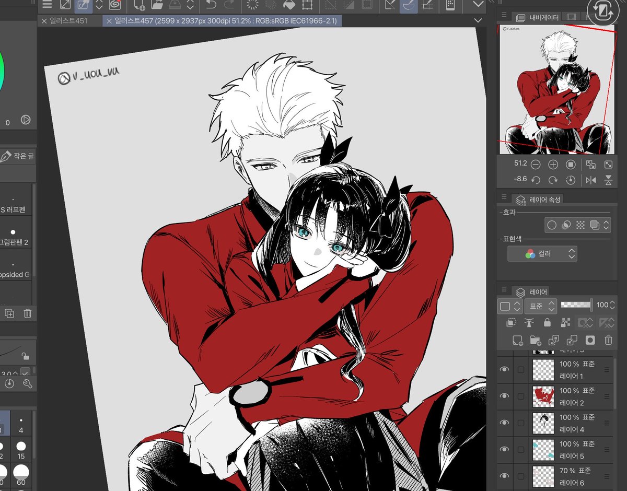Click the fit to screen icon
The height and width of the screenshot is (491, 627).
(608, 165)
